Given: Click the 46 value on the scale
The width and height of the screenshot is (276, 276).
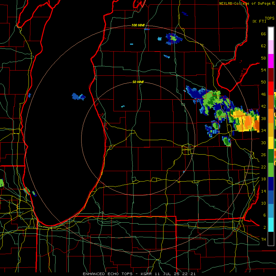Looking at the screenshot, I should point(263,94).
